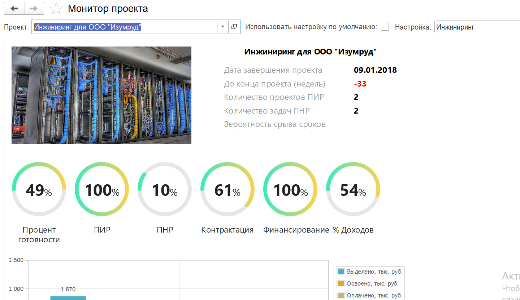The height and width of the screenshot is (300, 520).
Task: Click the 'Контрактация' caption
Action: [227, 230]
